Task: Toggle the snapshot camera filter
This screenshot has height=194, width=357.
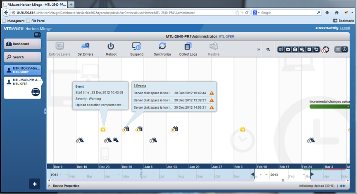Action: click(288, 49)
